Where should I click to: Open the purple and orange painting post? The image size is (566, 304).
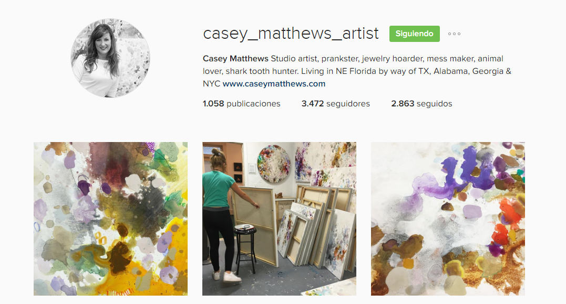click(448, 219)
